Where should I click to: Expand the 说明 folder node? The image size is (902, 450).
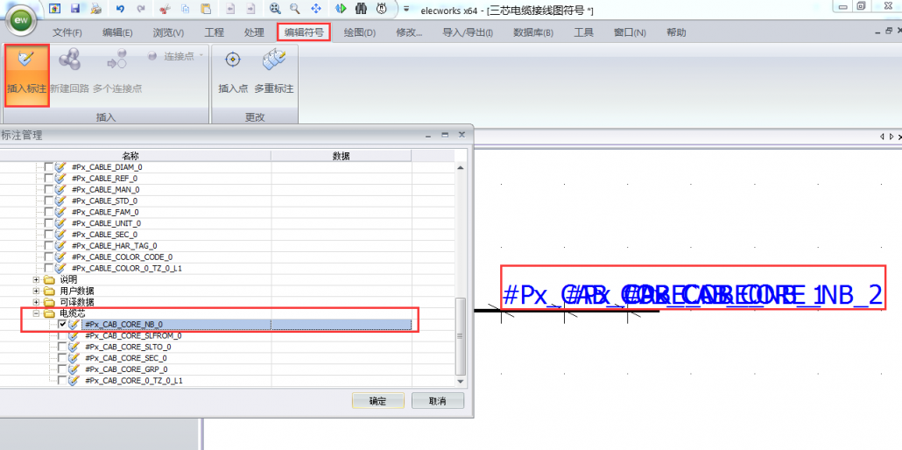click(36, 279)
